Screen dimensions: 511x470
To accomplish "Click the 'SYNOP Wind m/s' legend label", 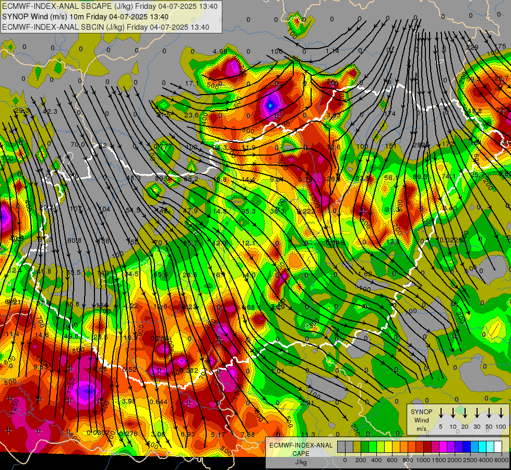I will pyautogui.click(x=421, y=420).
